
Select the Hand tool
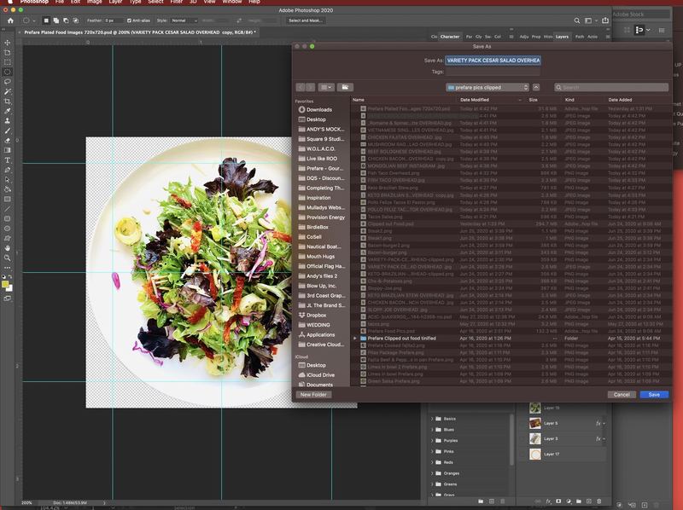(8, 248)
